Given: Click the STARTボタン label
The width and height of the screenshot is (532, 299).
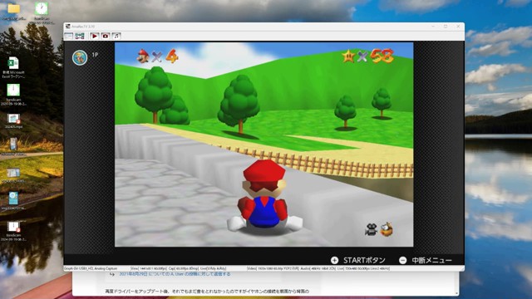Looking at the screenshot, I should [x=364, y=260].
